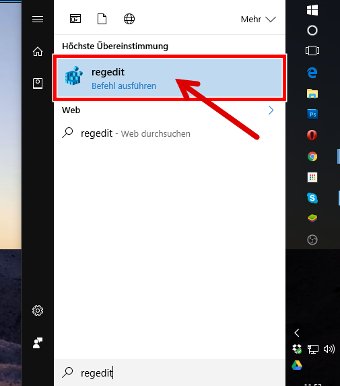The width and height of the screenshot is (340, 386).
Task: Launch the Opera browser taskbar icon
Action: 312,135
